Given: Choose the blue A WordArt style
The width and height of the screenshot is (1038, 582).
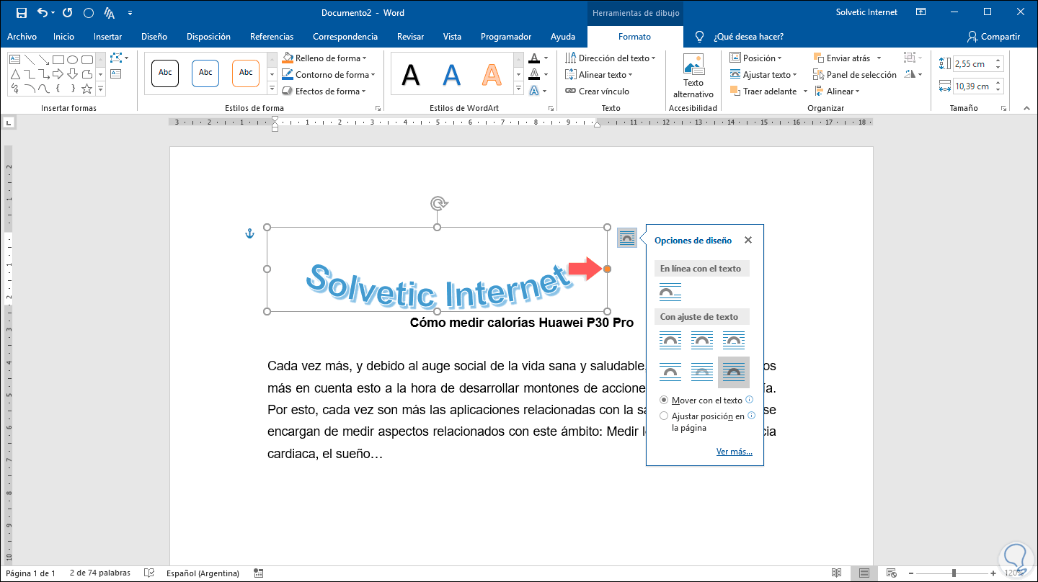Looking at the screenshot, I should 452,74.
